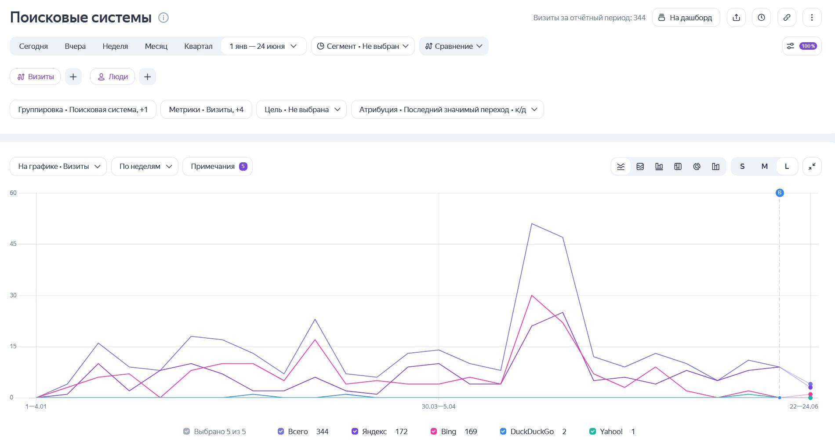Viewport: 835px width, 446px height.
Task: Open the clock history icon
Action: [761, 18]
